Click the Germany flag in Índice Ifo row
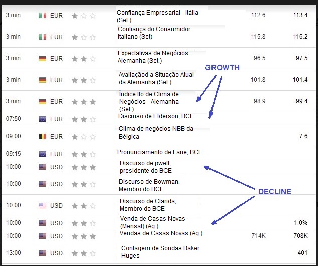The width and height of the screenshot is (318, 266). click(x=43, y=101)
